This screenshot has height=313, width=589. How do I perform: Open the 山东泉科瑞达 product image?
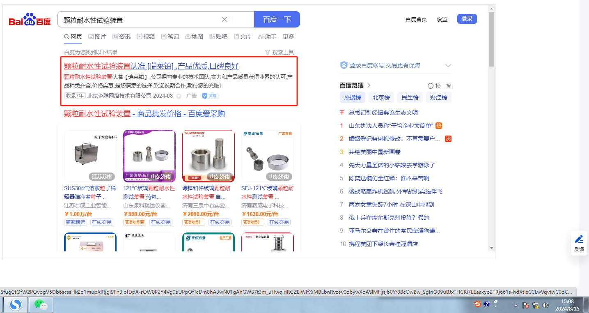tap(149, 156)
